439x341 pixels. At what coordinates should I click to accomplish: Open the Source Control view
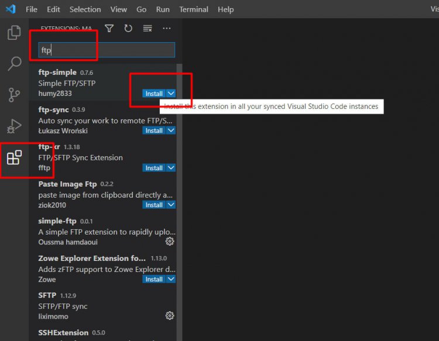coord(14,95)
